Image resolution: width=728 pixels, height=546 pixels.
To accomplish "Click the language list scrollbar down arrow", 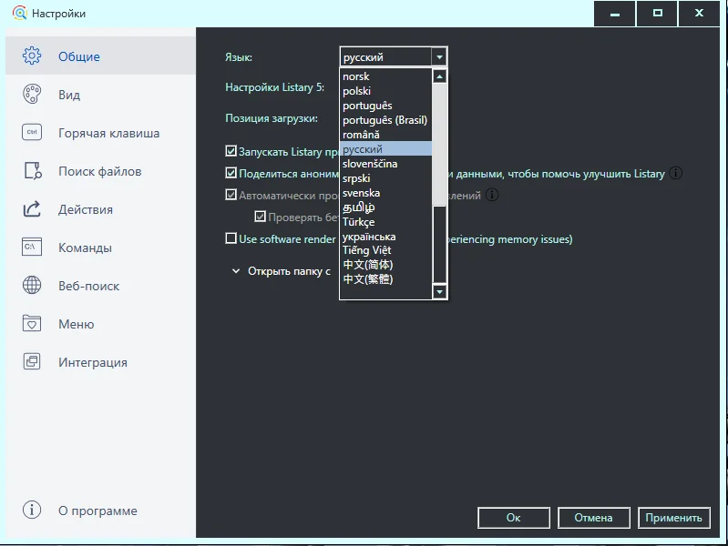I will pyautogui.click(x=440, y=292).
